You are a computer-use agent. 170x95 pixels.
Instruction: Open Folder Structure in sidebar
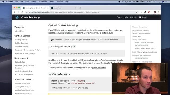(x=22, y=43)
